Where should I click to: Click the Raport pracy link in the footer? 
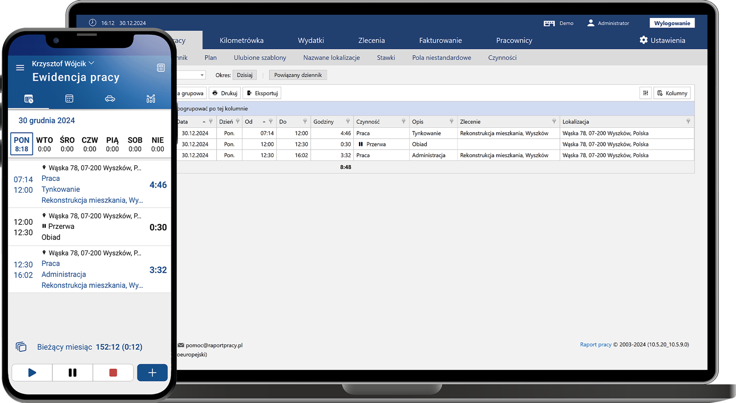[x=595, y=344]
